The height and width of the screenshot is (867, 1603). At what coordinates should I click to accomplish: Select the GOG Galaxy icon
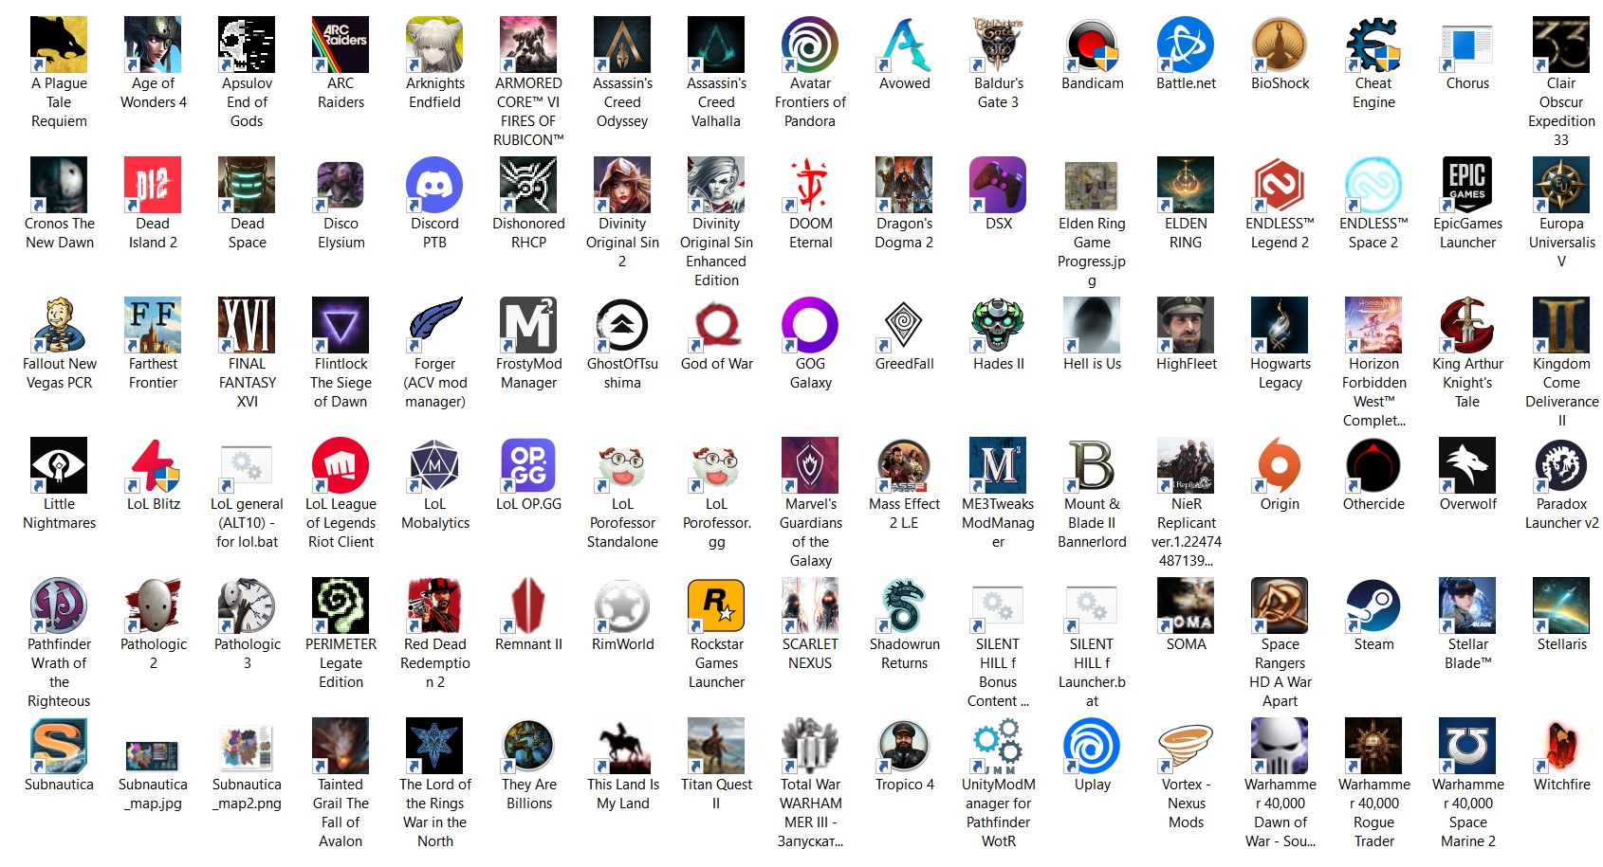[x=810, y=325]
